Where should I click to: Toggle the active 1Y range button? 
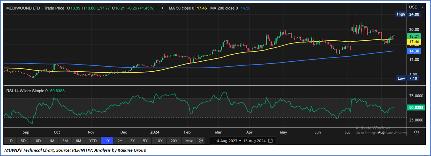pos(107,141)
